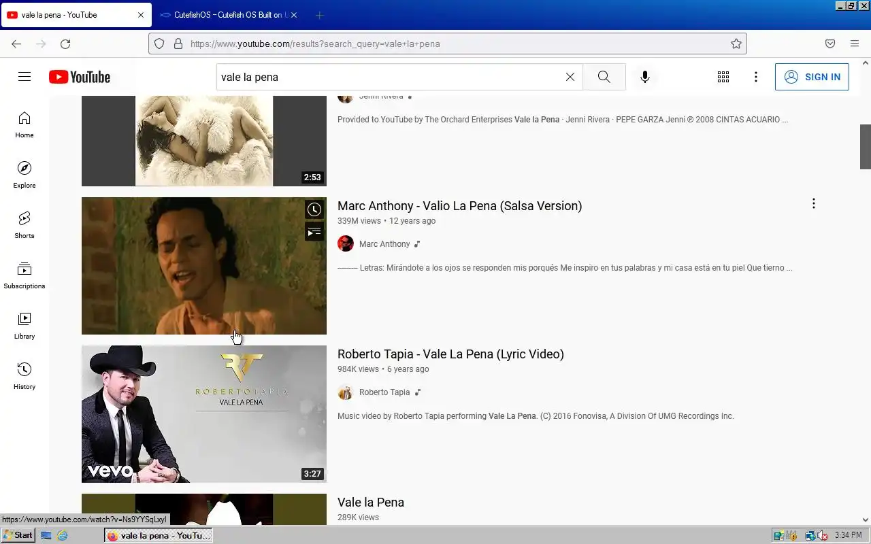Close the vale la pena YouTube tab
This screenshot has height=544, width=871.
141,15
